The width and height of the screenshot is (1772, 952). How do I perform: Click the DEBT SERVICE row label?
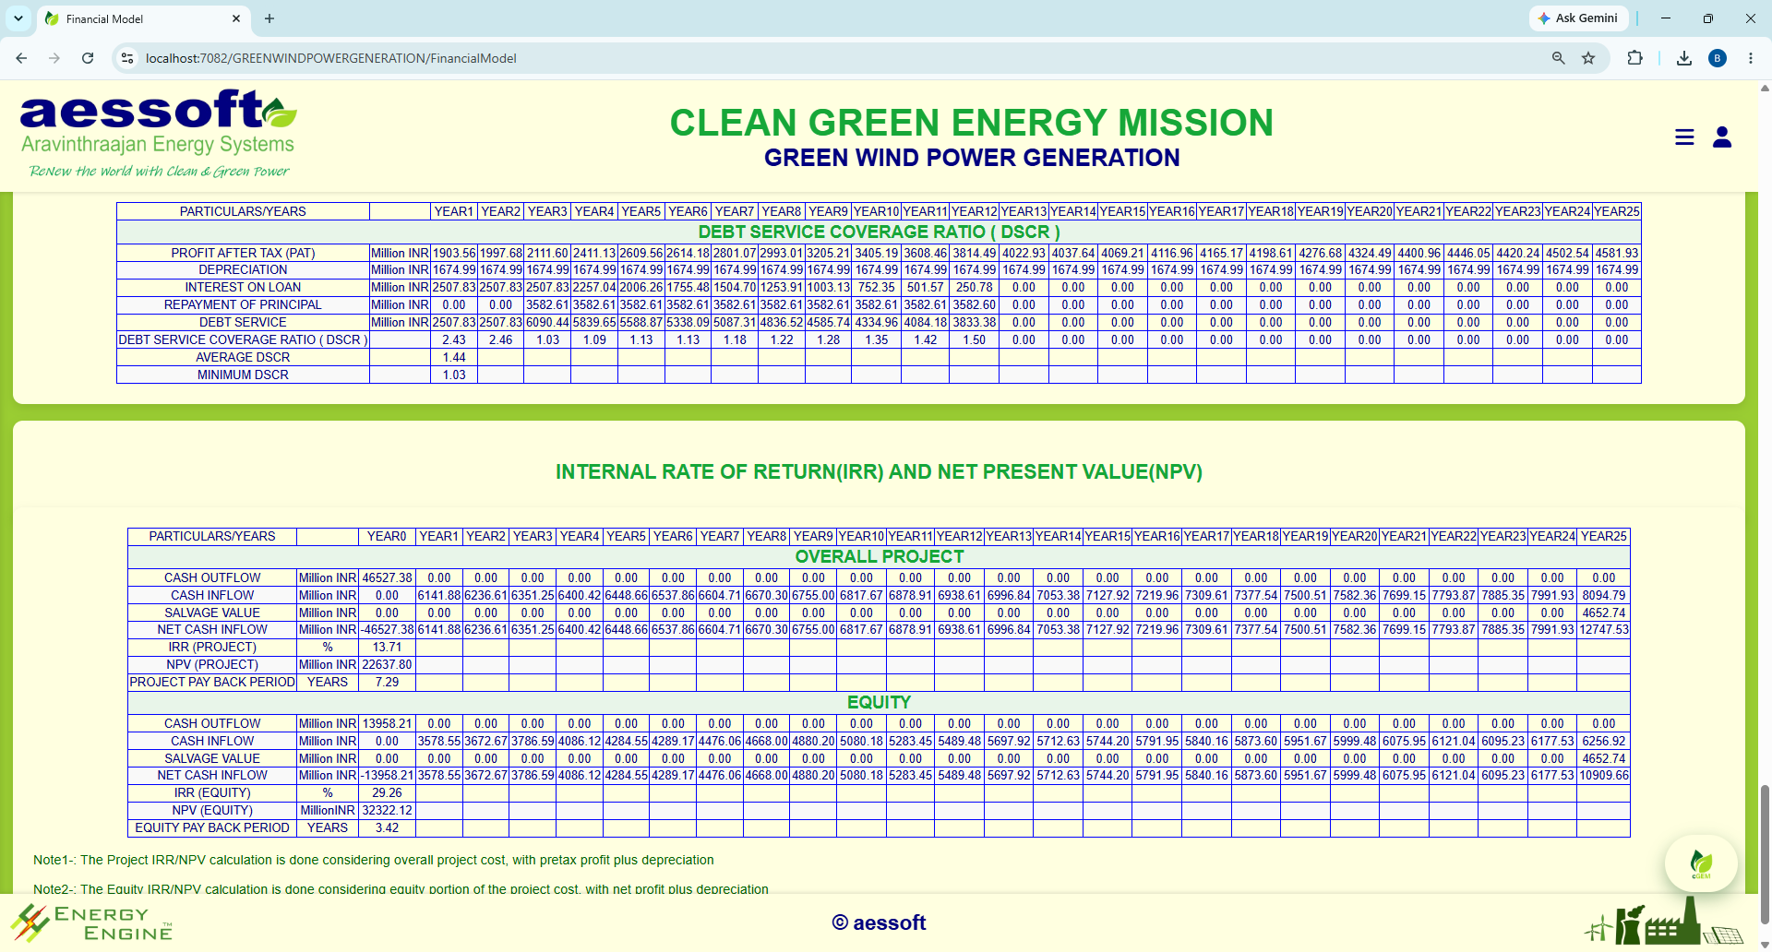[x=243, y=322]
